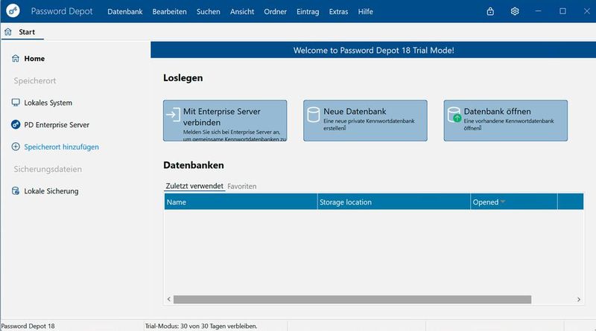Open the Hilfe menu

pos(365,12)
